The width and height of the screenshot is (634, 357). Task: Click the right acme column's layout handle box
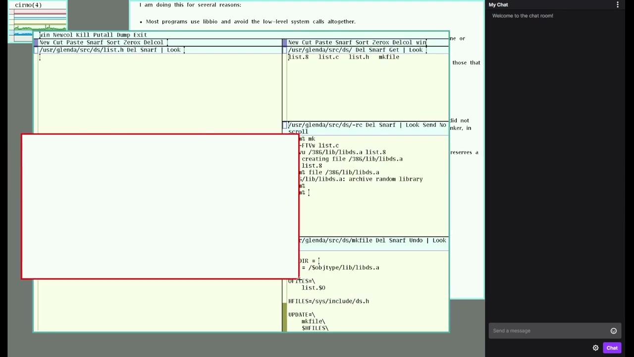pyautogui.click(x=284, y=43)
